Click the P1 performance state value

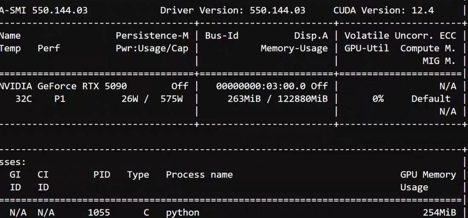click(x=60, y=99)
